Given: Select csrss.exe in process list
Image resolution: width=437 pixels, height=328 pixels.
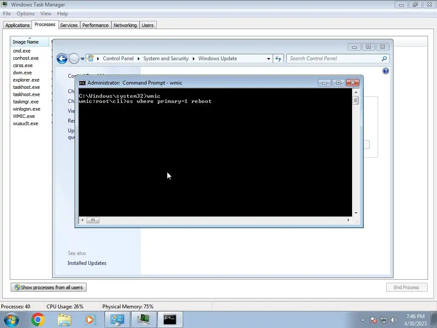Looking at the screenshot, I should click(23, 65).
